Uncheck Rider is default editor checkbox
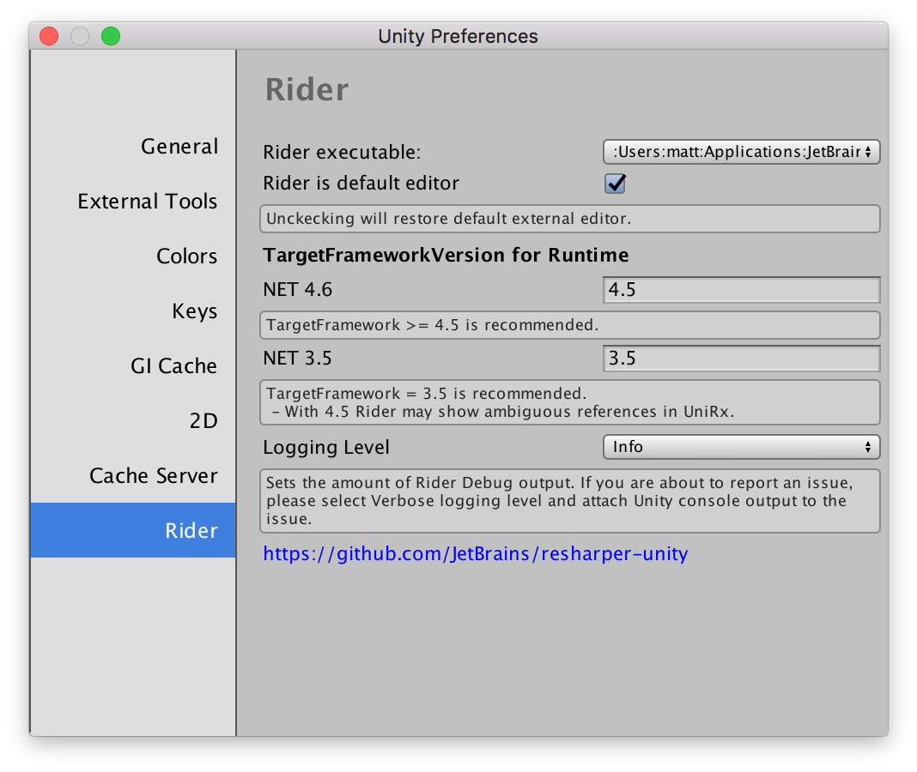The width and height of the screenshot is (917, 772). click(x=615, y=183)
